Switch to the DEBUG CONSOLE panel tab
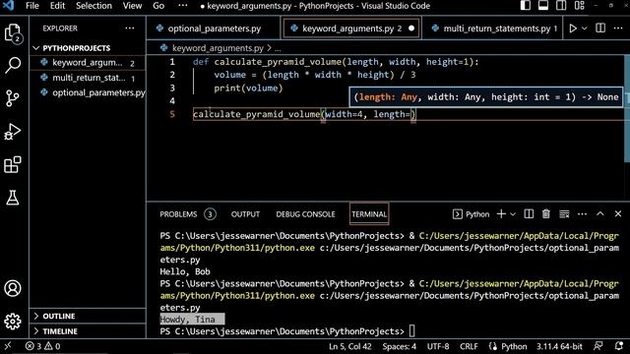The width and height of the screenshot is (630, 354). [305, 214]
